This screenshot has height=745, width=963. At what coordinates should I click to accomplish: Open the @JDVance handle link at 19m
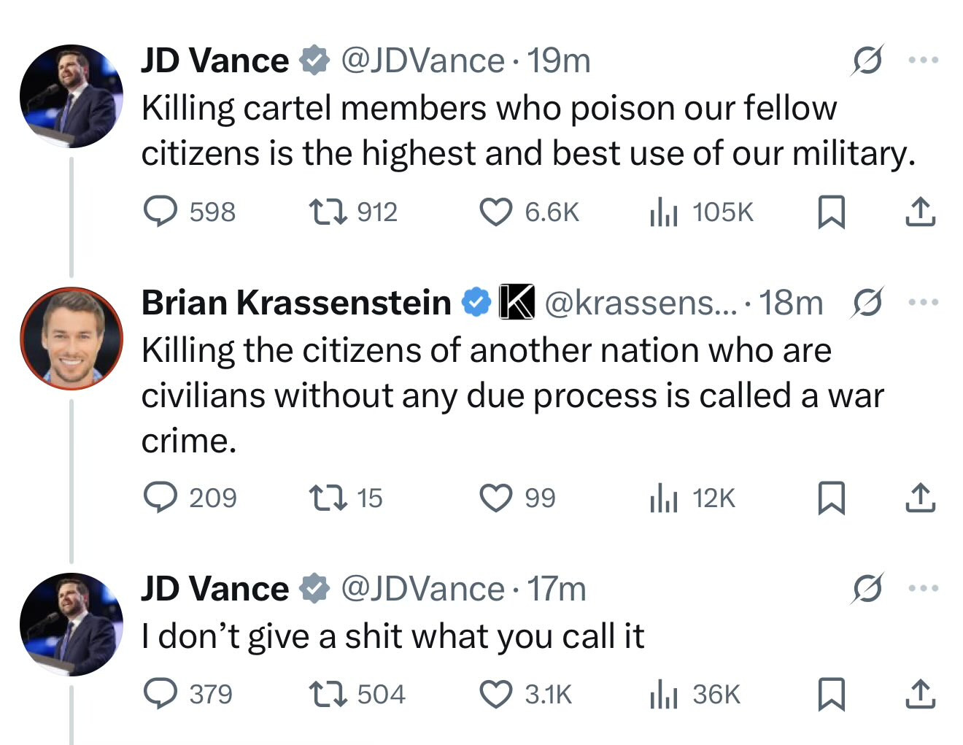click(x=422, y=61)
